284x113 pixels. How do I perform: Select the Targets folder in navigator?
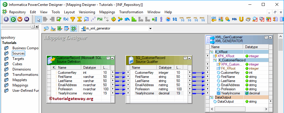18,59
